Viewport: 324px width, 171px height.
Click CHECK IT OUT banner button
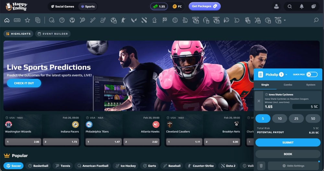point(24,83)
